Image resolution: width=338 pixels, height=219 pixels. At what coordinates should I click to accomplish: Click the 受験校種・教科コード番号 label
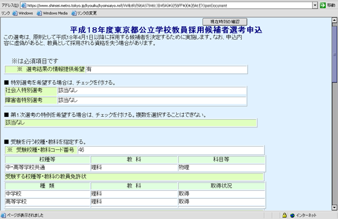[41, 150]
